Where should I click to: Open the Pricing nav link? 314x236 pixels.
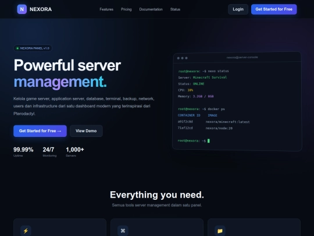click(126, 9)
